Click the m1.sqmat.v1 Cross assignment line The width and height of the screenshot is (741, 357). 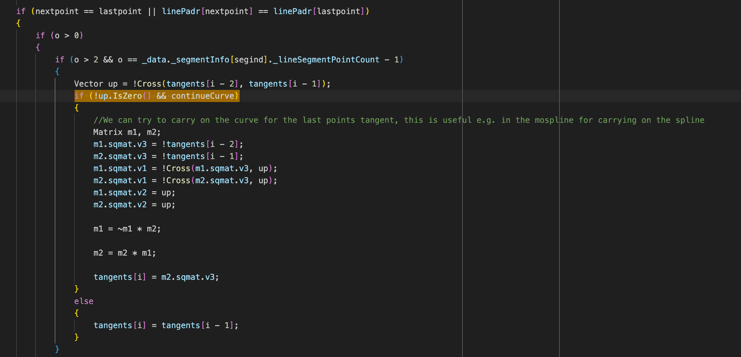click(185, 169)
